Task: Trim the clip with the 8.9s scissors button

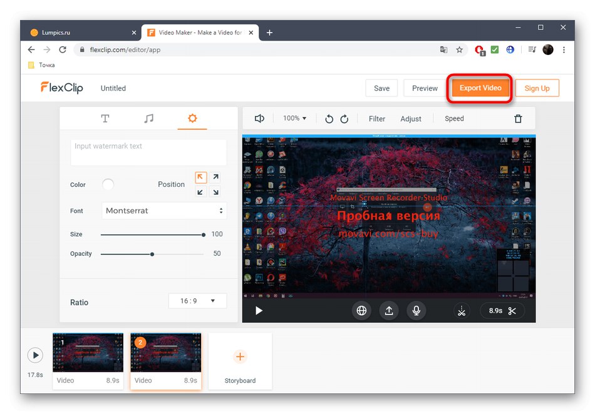Action: coord(502,311)
